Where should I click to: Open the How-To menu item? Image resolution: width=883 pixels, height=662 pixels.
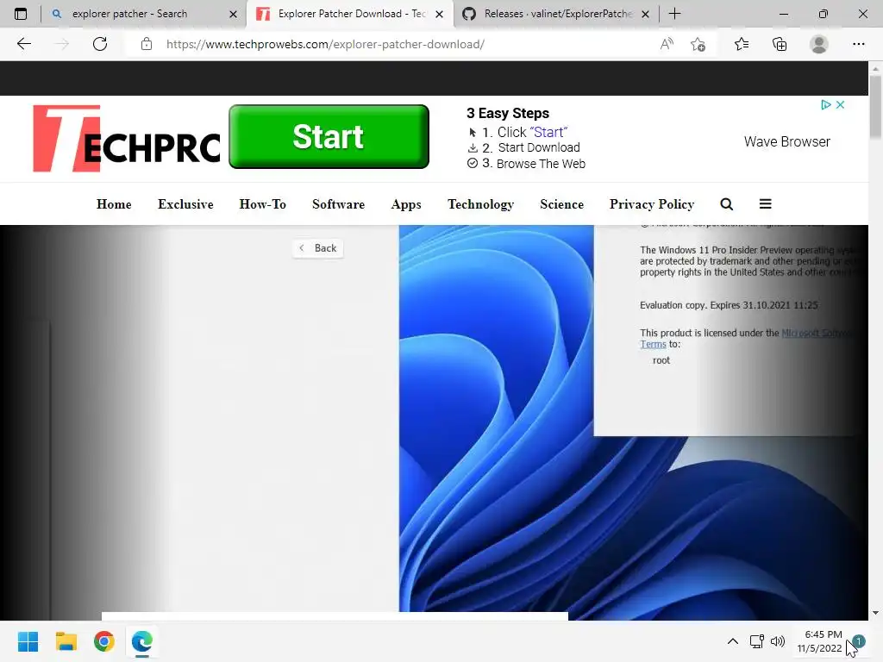coord(262,204)
